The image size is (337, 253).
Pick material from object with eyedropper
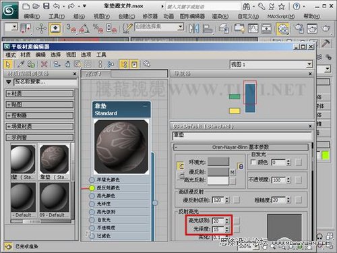pos(21,64)
